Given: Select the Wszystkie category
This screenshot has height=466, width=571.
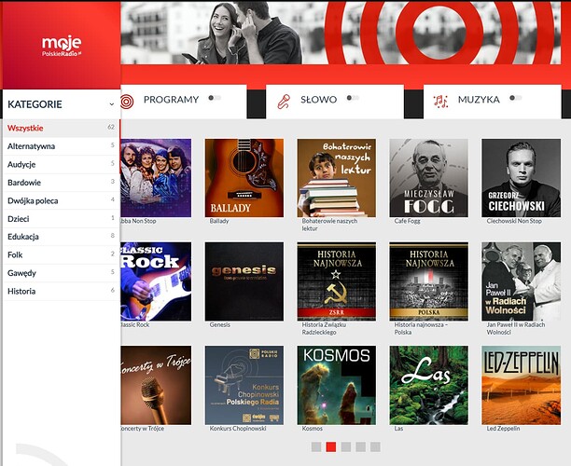Looking at the screenshot, I should point(26,128).
